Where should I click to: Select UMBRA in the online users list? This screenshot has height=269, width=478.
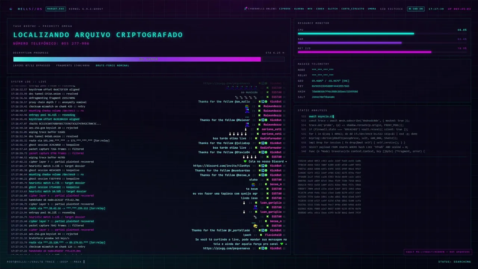pyautogui.click(x=372, y=9)
